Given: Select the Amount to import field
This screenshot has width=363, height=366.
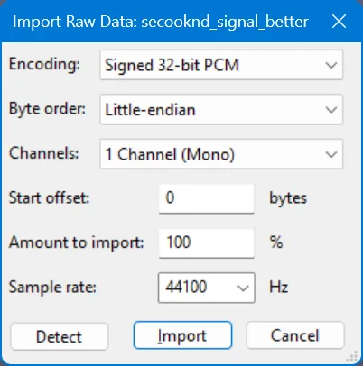Looking at the screenshot, I should click(206, 242).
